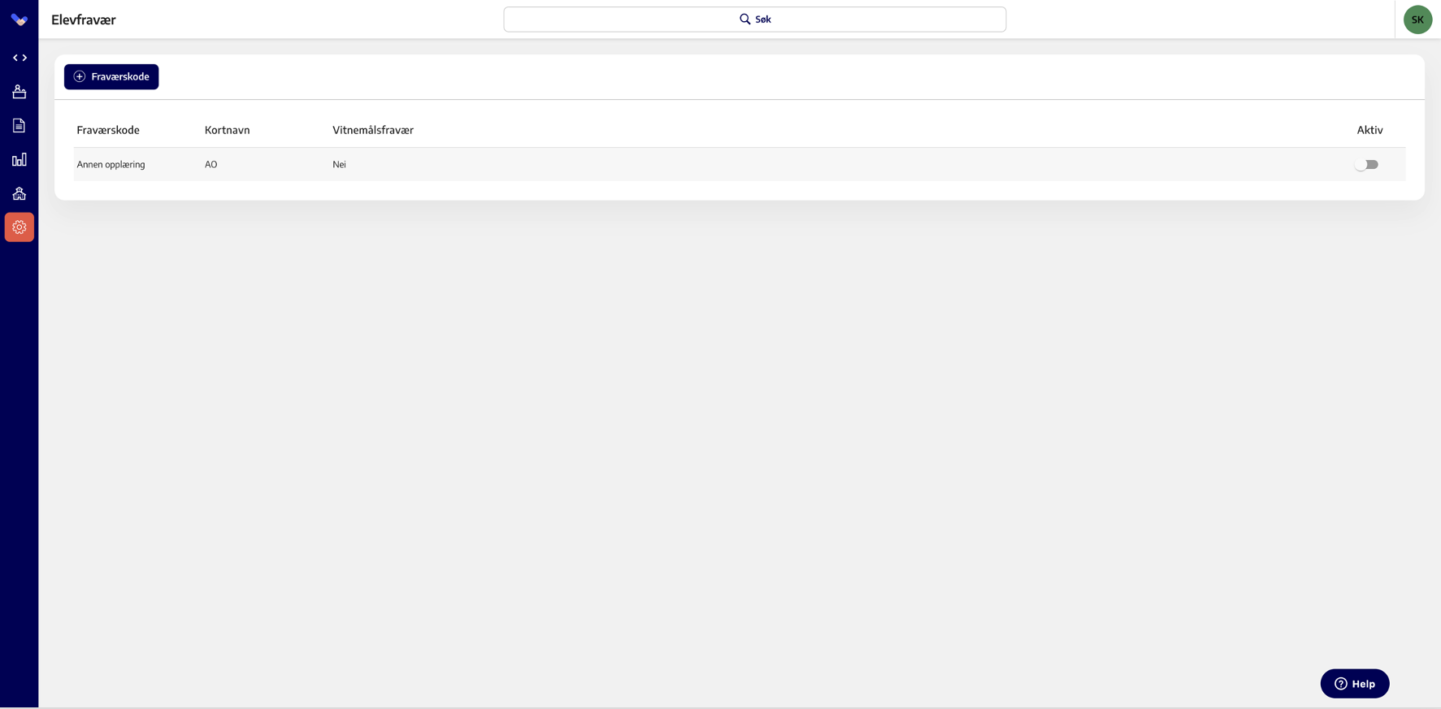Click the Aktiv column header
Screen dimensions: 1441x709
click(1369, 130)
